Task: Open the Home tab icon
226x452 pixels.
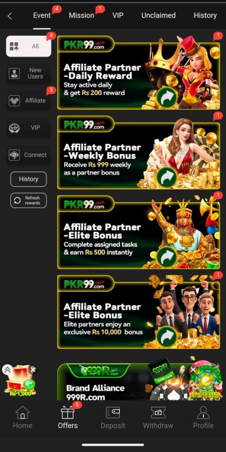Action: pos(22,412)
